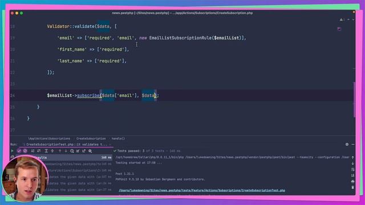The width and height of the screenshot is (365, 205).
Task: Click the Tests passed status text
Action: click(x=131, y=151)
